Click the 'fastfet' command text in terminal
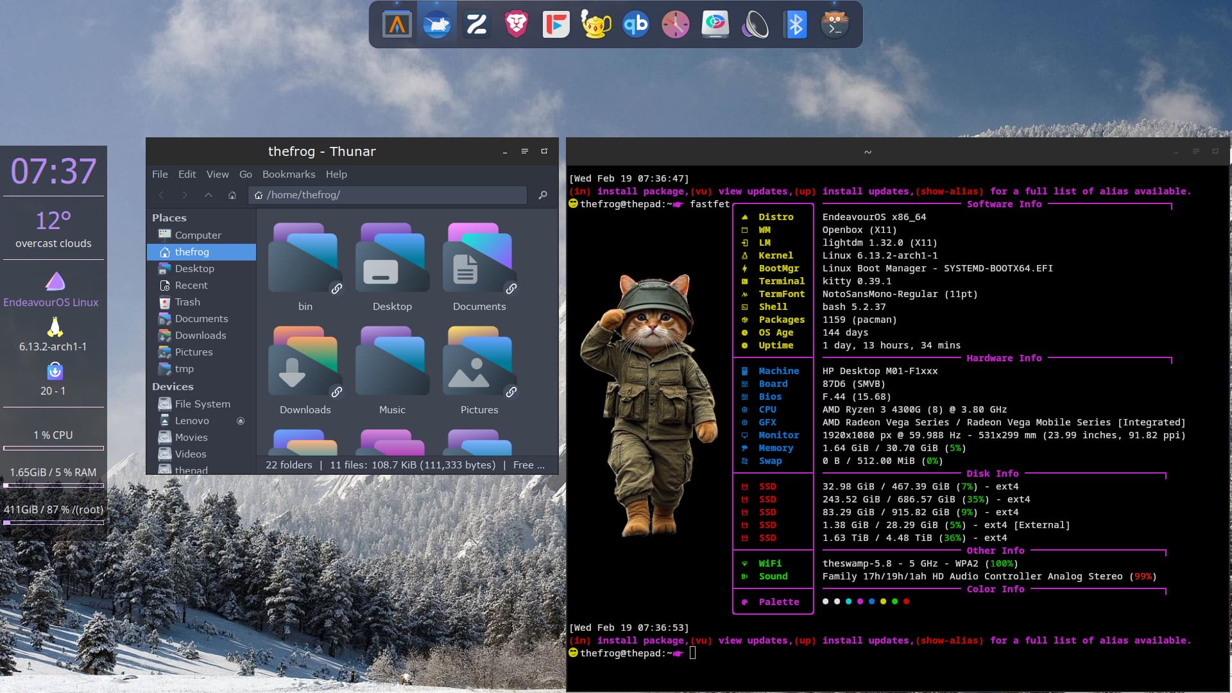 (x=710, y=204)
